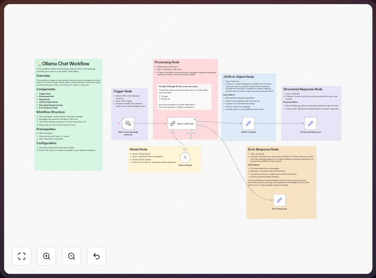Zoom in on the workflow canvas

pyautogui.click(x=47, y=256)
